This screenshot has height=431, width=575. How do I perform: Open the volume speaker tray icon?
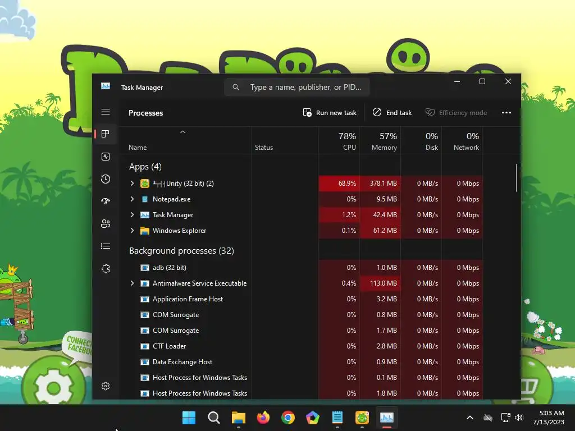coord(519,418)
